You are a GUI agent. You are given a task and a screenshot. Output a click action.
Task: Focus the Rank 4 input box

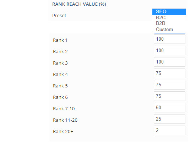click(x=169, y=73)
